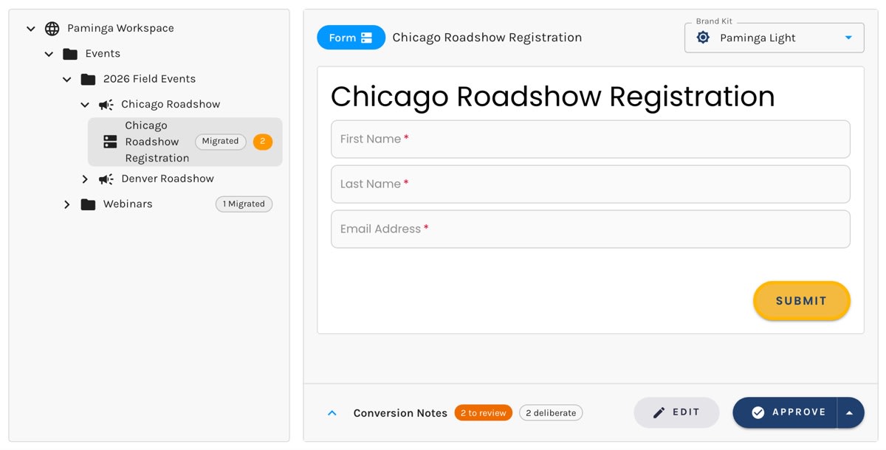Select the Denver Roadshow label
Viewport: 886px width, 450px height.
point(168,179)
